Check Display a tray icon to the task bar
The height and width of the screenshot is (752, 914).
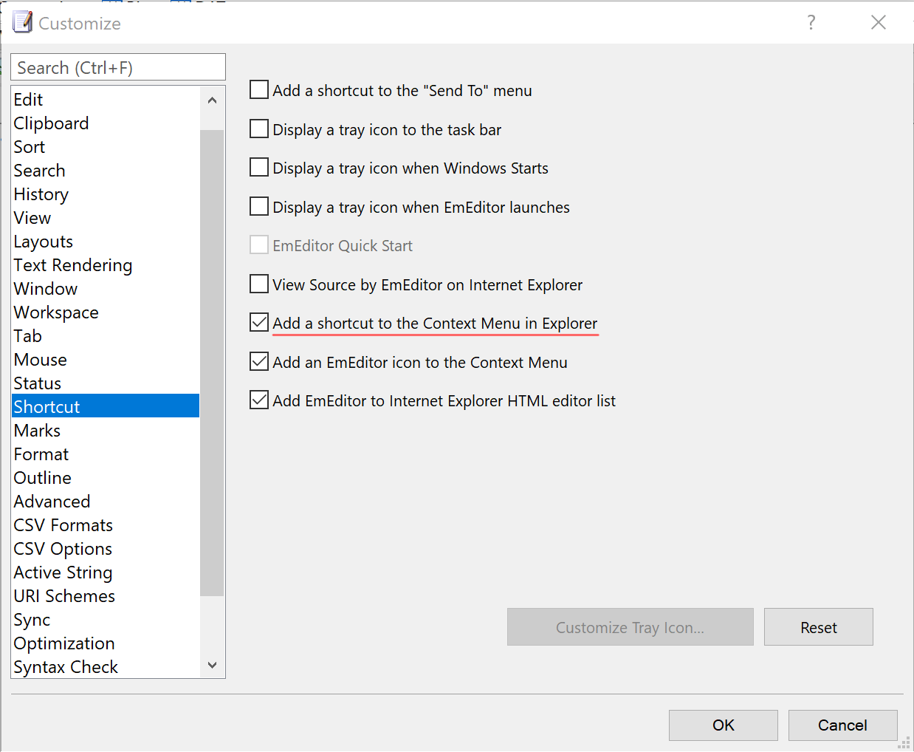[x=259, y=129]
